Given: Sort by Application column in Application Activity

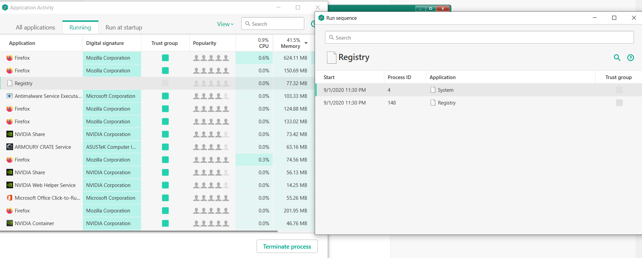Looking at the screenshot, I should pos(22,43).
